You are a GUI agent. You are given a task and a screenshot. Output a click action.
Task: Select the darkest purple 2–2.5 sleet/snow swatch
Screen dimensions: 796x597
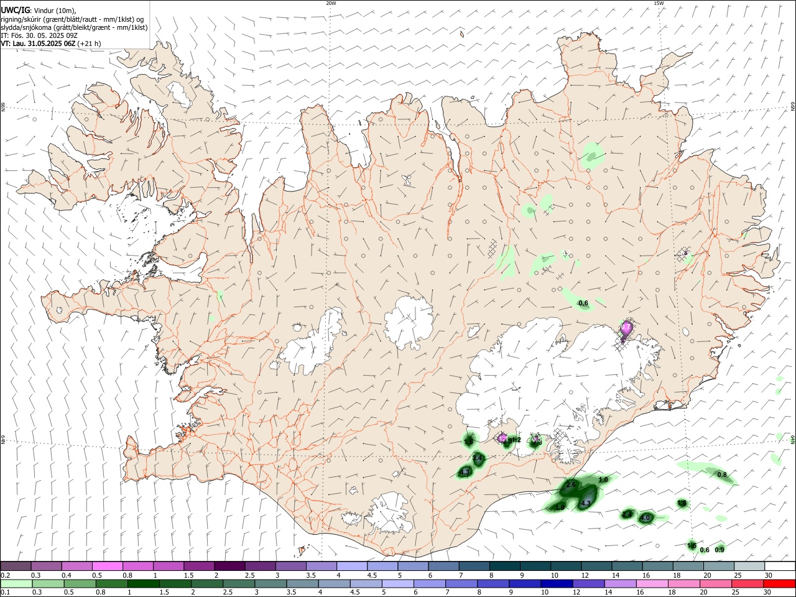click(x=229, y=567)
